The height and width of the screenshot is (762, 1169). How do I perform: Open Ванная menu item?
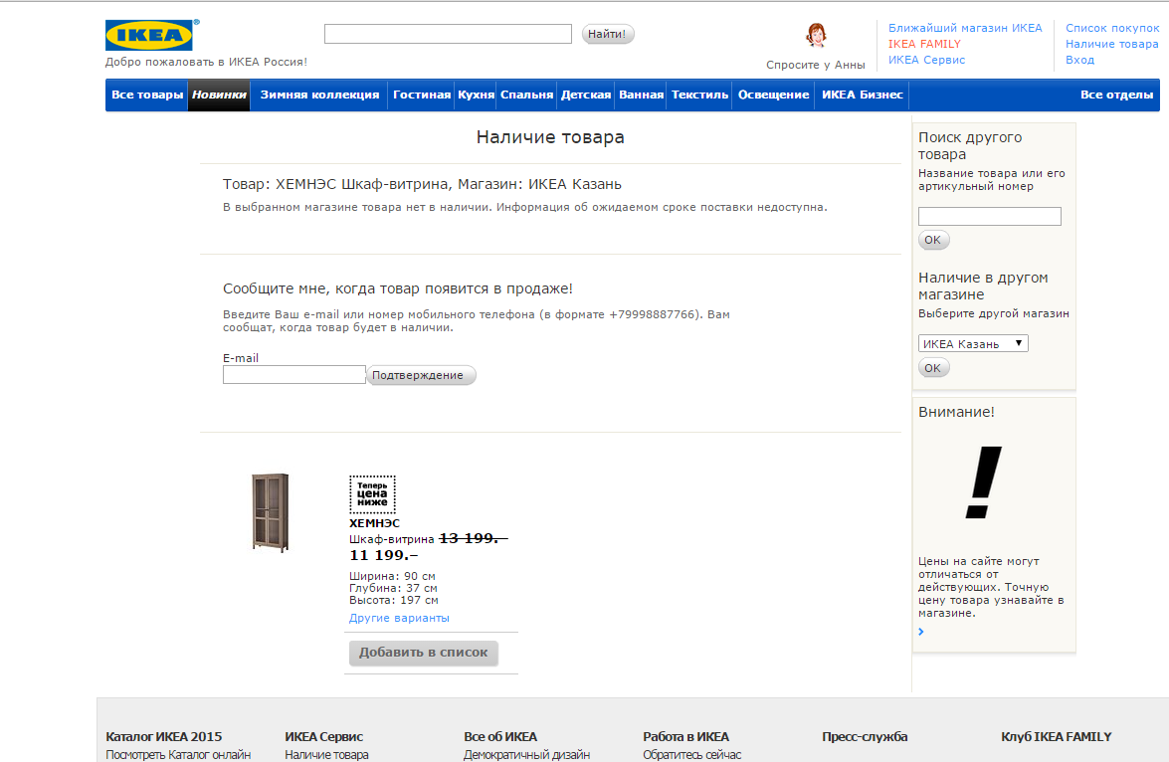click(641, 95)
